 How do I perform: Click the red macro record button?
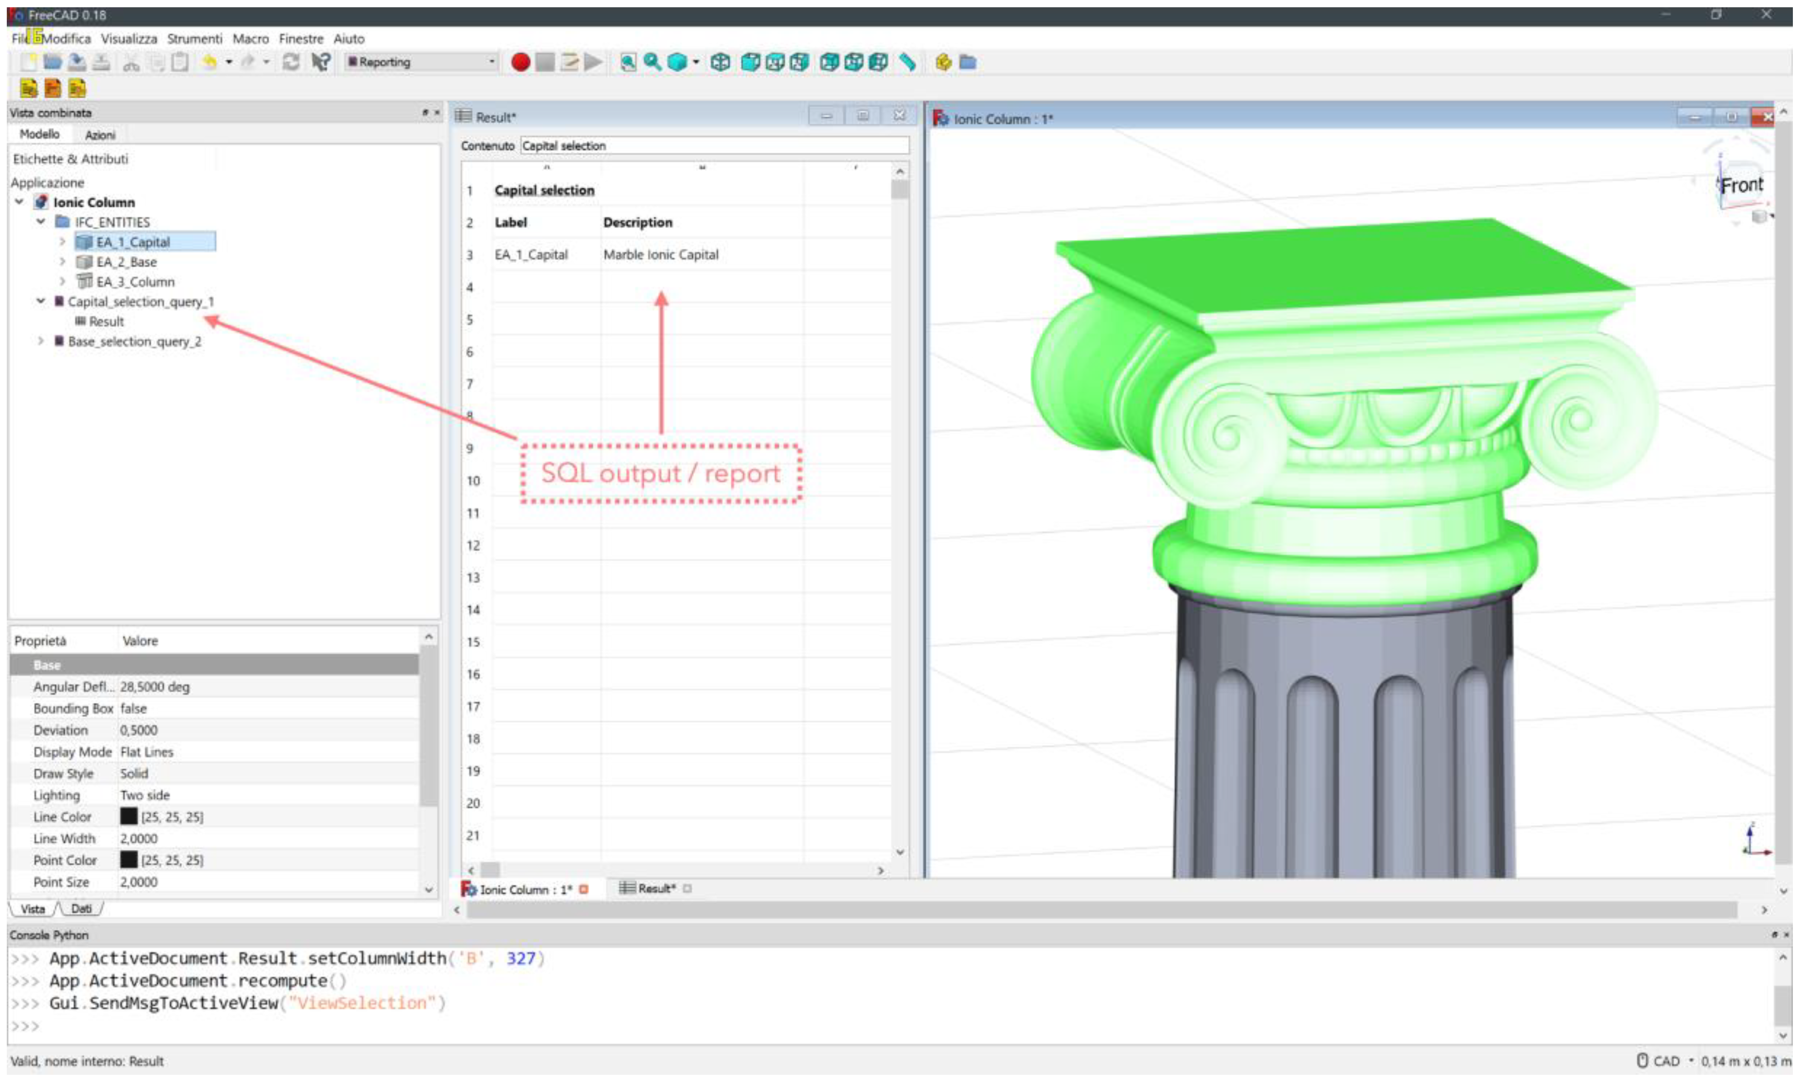click(520, 62)
